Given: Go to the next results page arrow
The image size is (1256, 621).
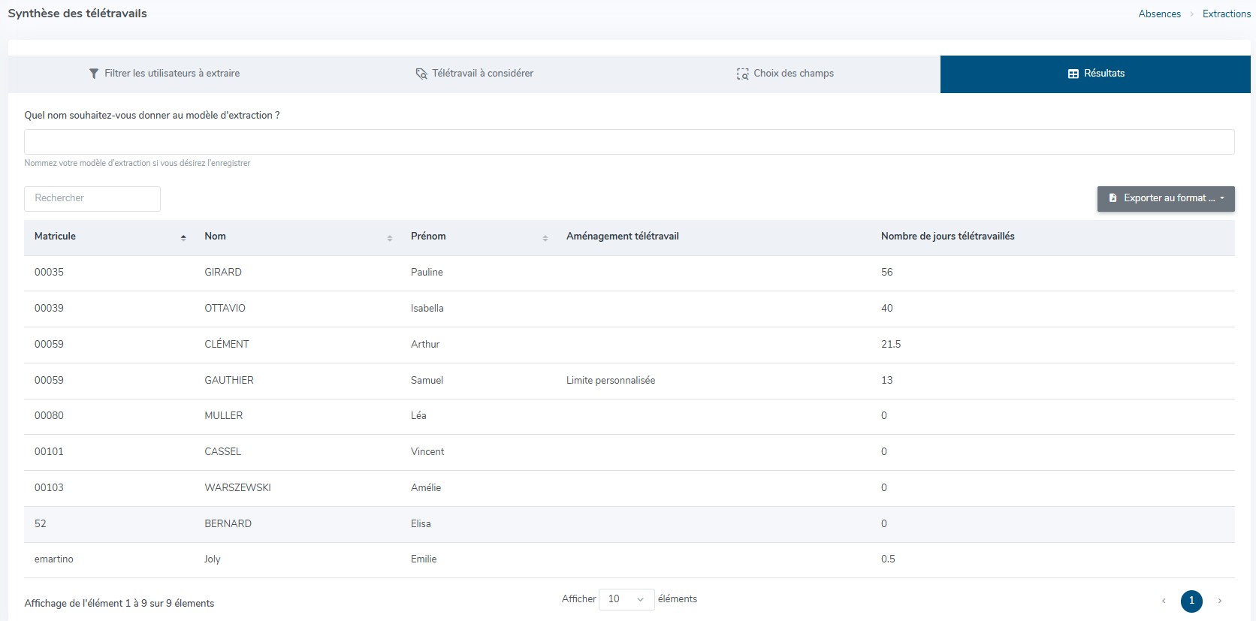Looking at the screenshot, I should [x=1219, y=601].
